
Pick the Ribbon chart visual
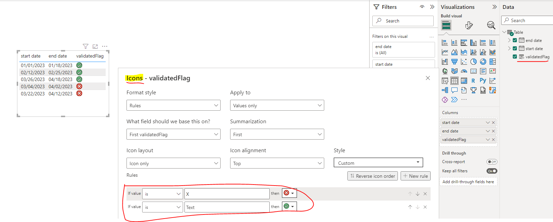[x=492, y=52]
